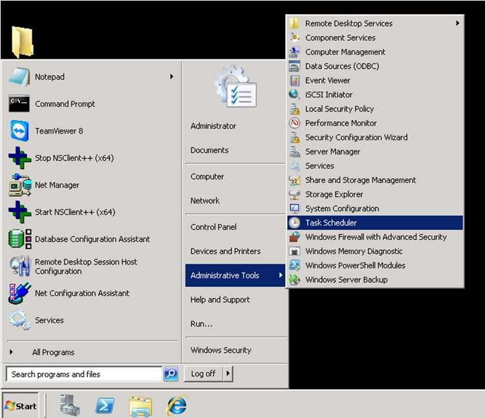Click the Administrator user picture
485x418 pixels.
235,86
